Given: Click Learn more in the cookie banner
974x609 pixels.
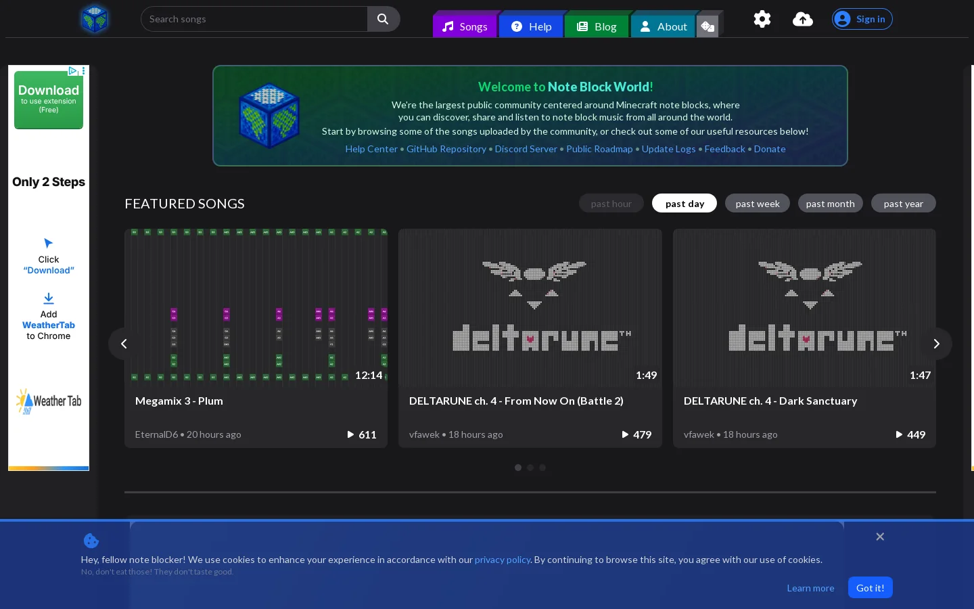Looking at the screenshot, I should click(x=810, y=588).
